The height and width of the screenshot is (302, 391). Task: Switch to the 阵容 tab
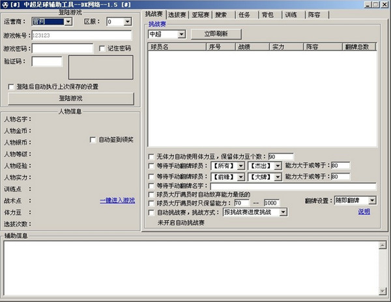[314, 15]
